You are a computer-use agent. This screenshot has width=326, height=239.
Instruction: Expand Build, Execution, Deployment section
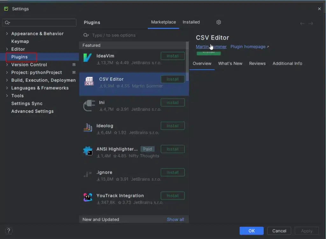[7, 80]
